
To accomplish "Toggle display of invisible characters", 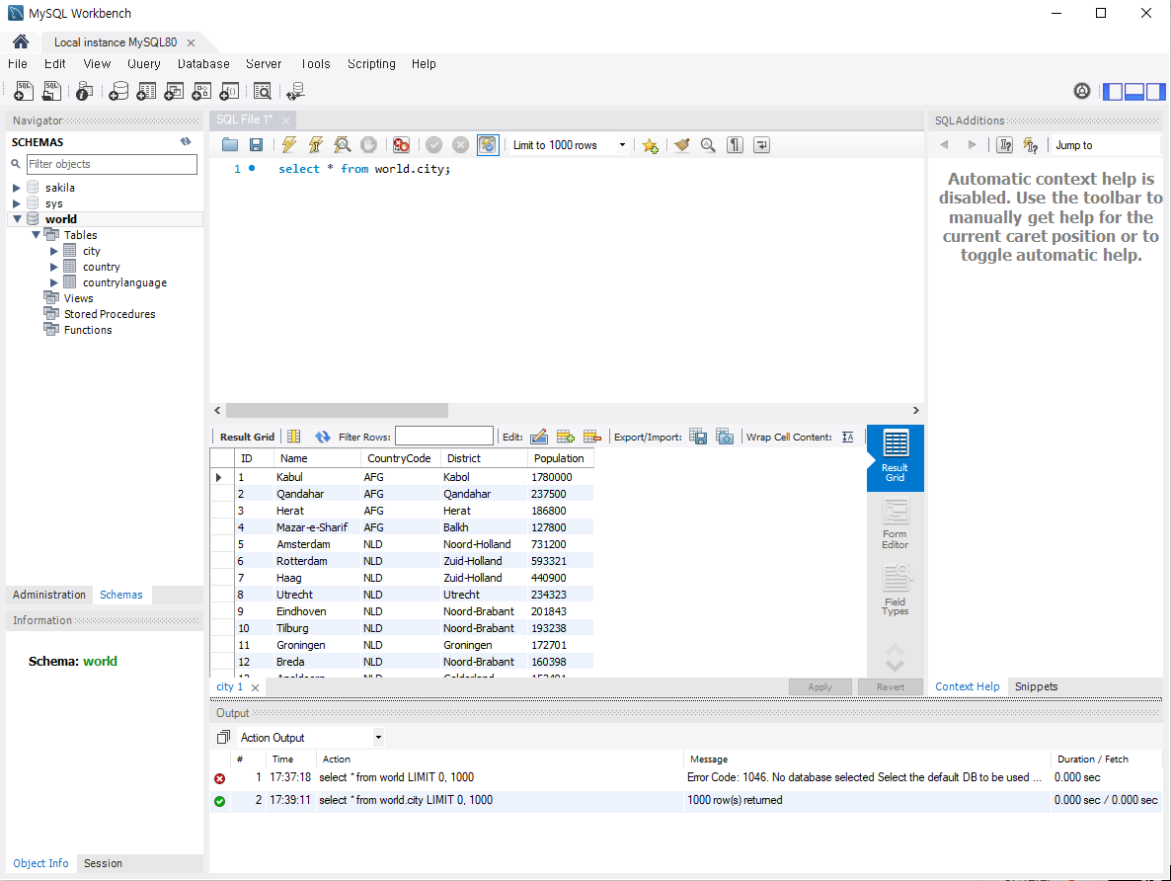I will tap(735, 145).
